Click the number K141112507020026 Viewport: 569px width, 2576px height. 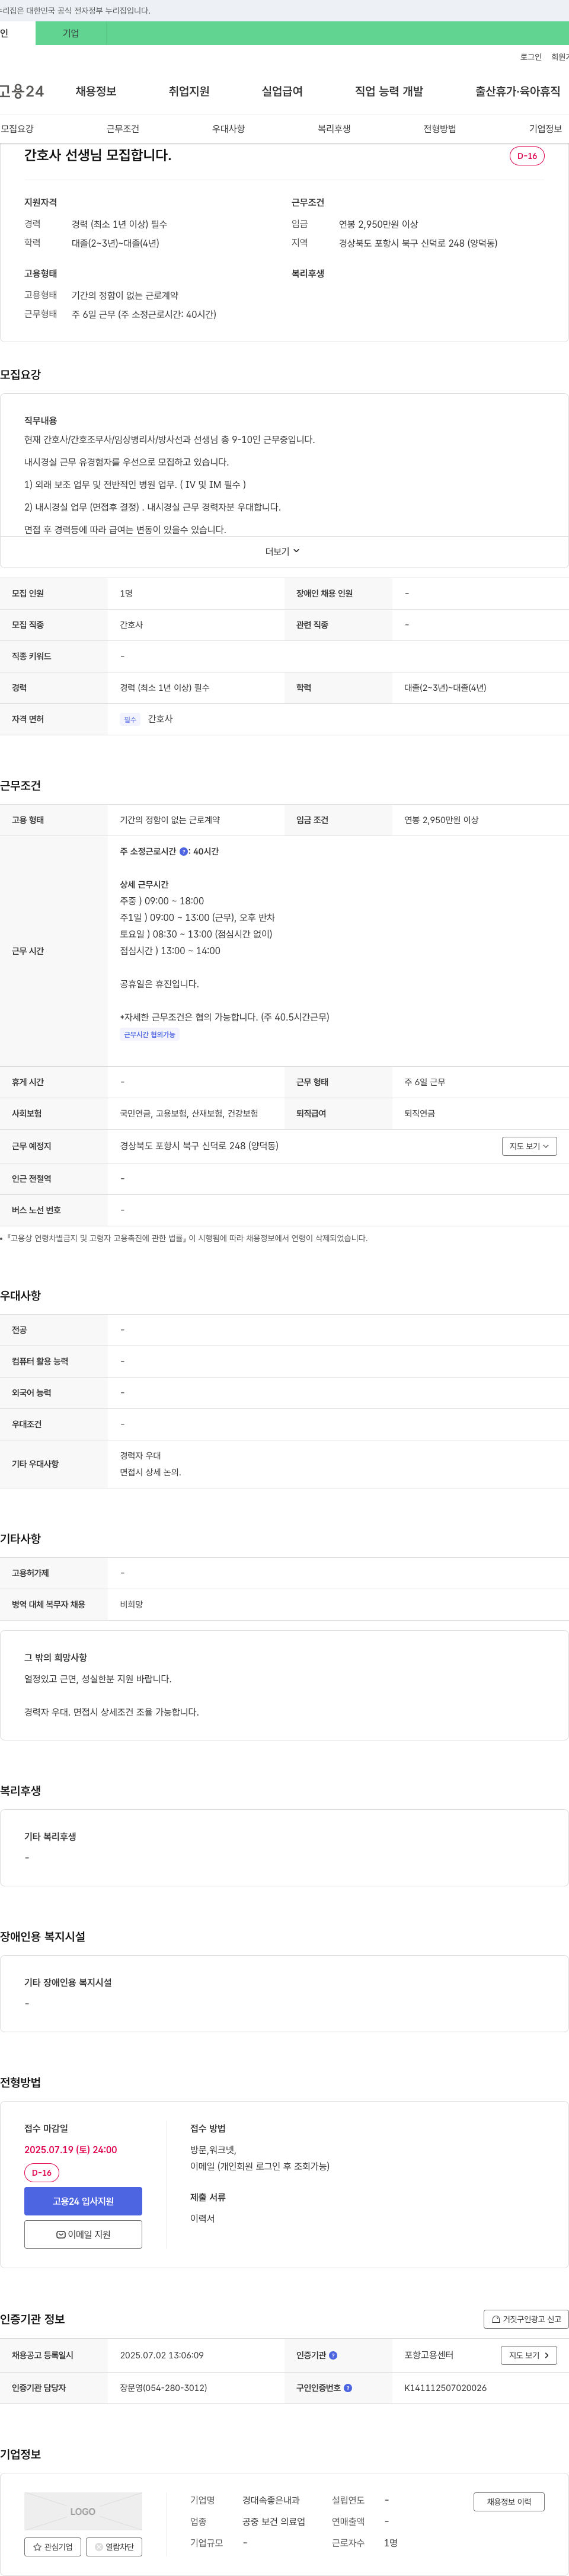(446, 2388)
